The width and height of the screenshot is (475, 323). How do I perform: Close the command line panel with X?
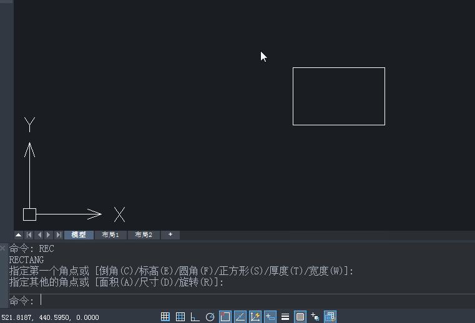[x=2, y=248]
